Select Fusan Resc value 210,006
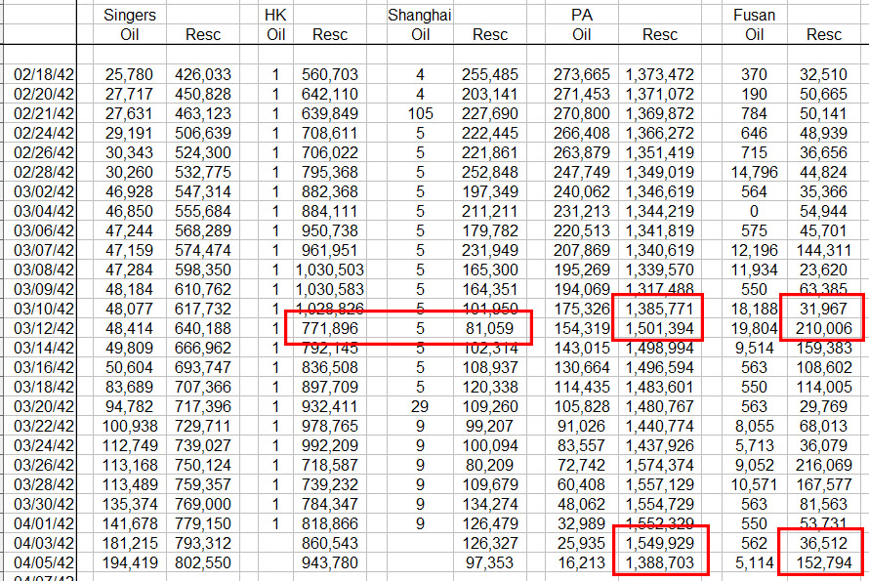Viewport: 869px width, 581px height. (x=823, y=329)
